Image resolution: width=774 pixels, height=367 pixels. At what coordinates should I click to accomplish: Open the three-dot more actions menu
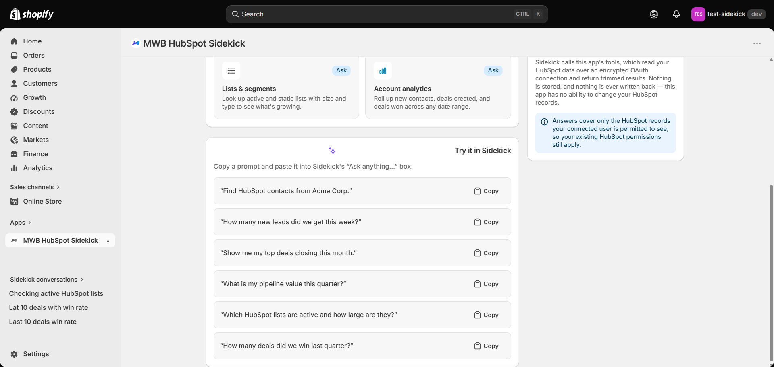(x=757, y=43)
